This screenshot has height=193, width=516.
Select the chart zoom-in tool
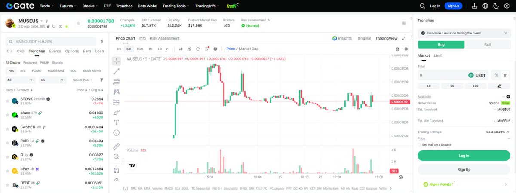coord(116,156)
